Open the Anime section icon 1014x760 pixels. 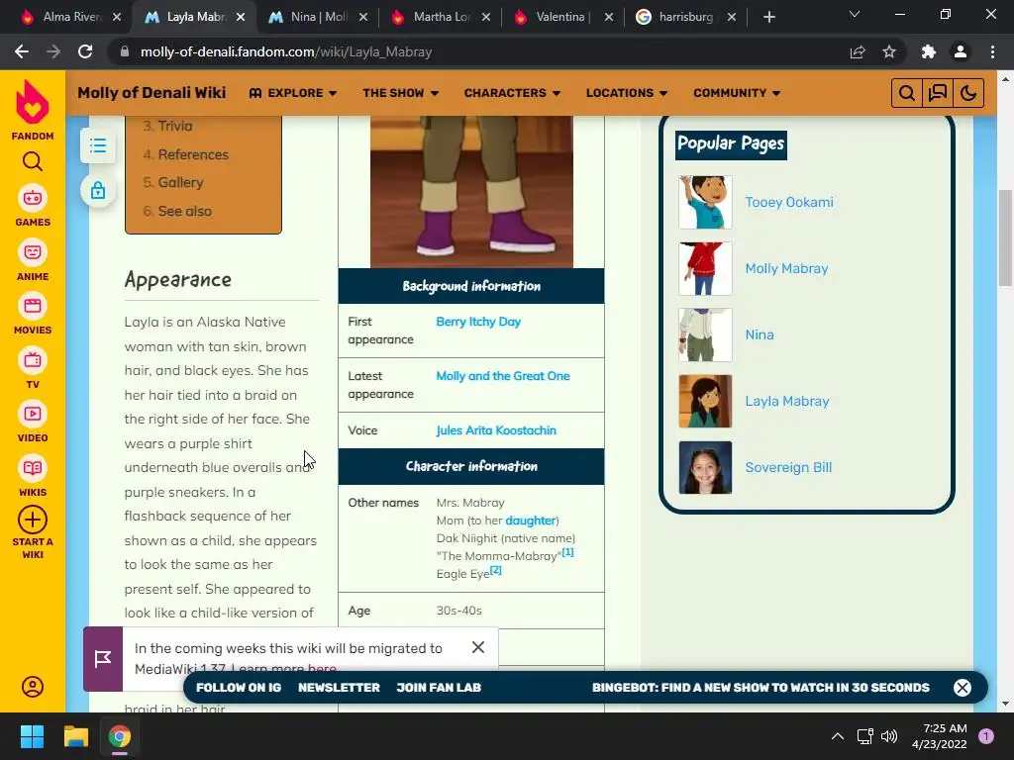coord(33,252)
